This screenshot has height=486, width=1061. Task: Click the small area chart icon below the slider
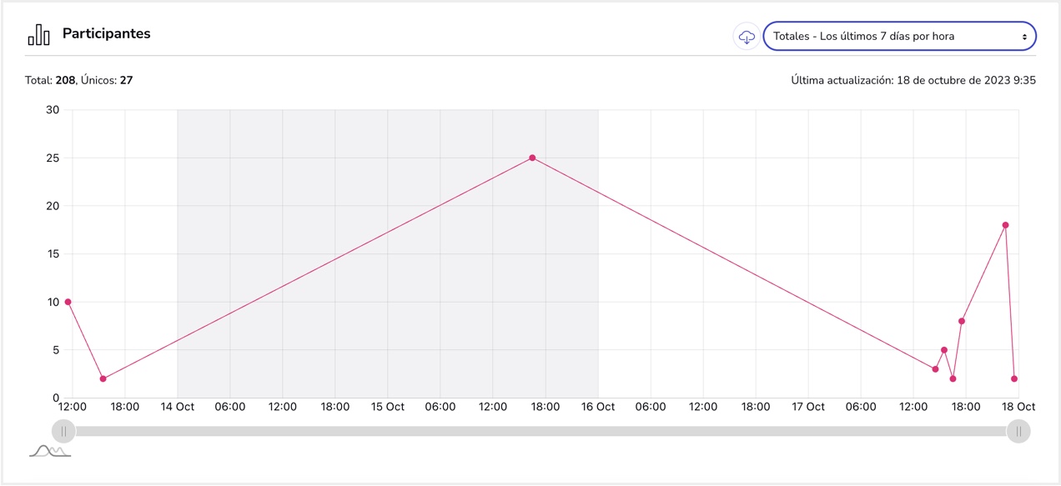[x=50, y=451]
